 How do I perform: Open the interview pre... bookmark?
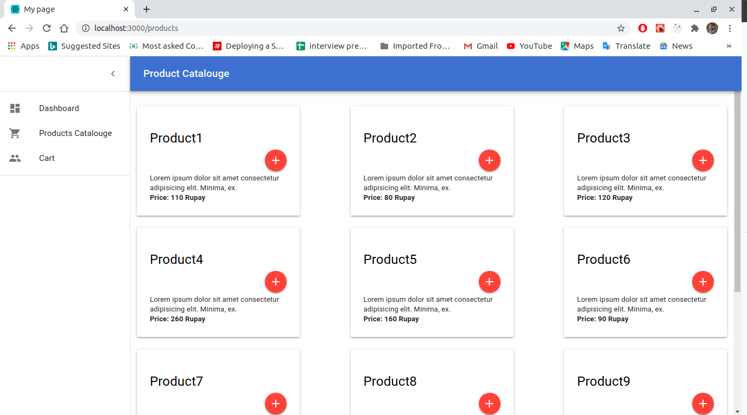332,46
